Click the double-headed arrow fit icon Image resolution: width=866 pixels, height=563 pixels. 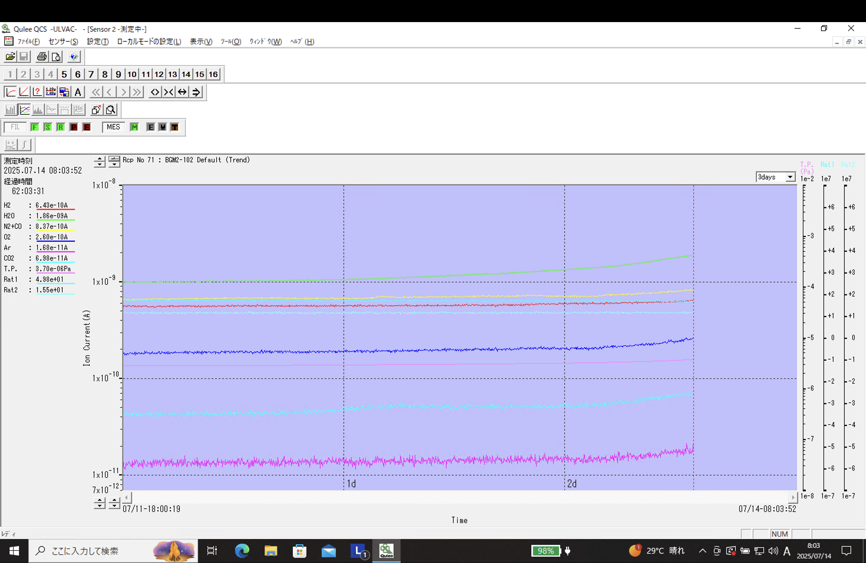pos(182,92)
